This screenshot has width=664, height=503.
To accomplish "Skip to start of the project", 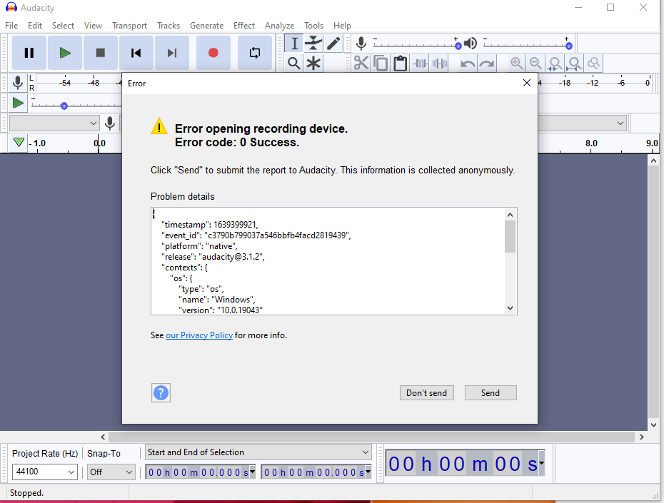I will pyautogui.click(x=136, y=53).
